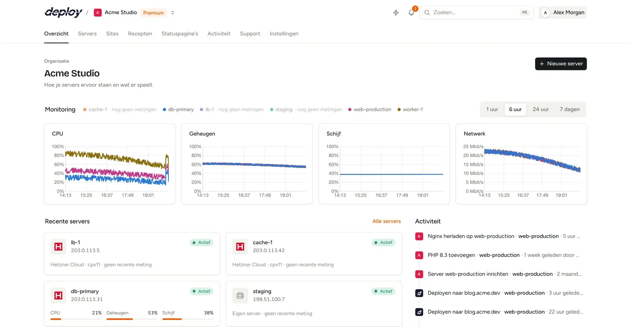Go to the Recepten tab
This screenshot has height=327, width=631.
140,34
